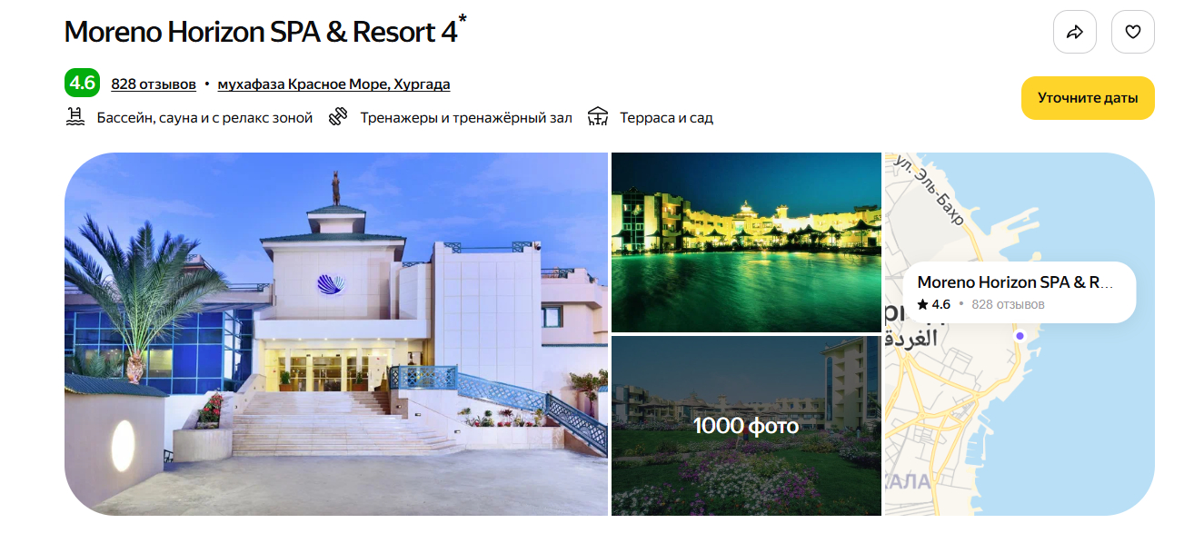Viewport: 1194px width, 553px height.
Task: Click the swimming pool amenity icon
Action: [75, 117]
